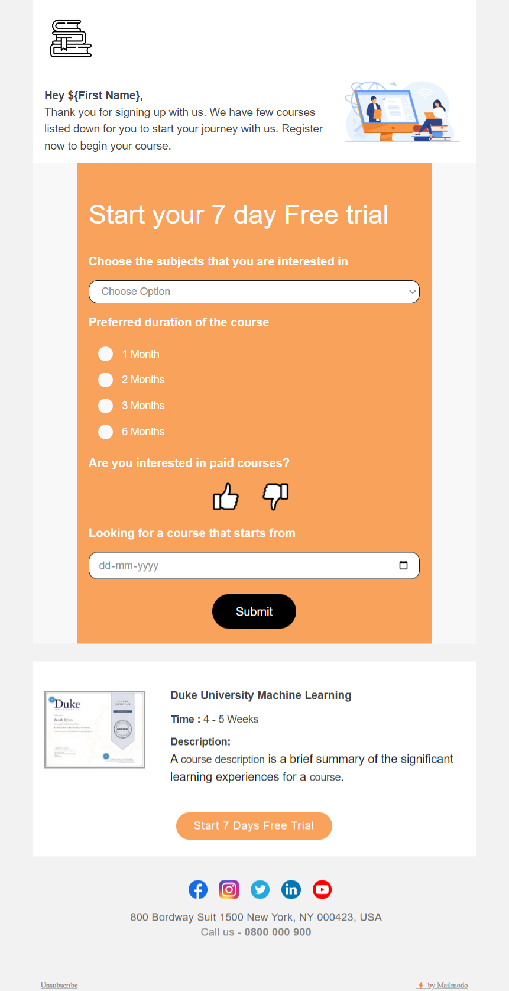Select the thumbs up for paid courses

pos(225,497)
